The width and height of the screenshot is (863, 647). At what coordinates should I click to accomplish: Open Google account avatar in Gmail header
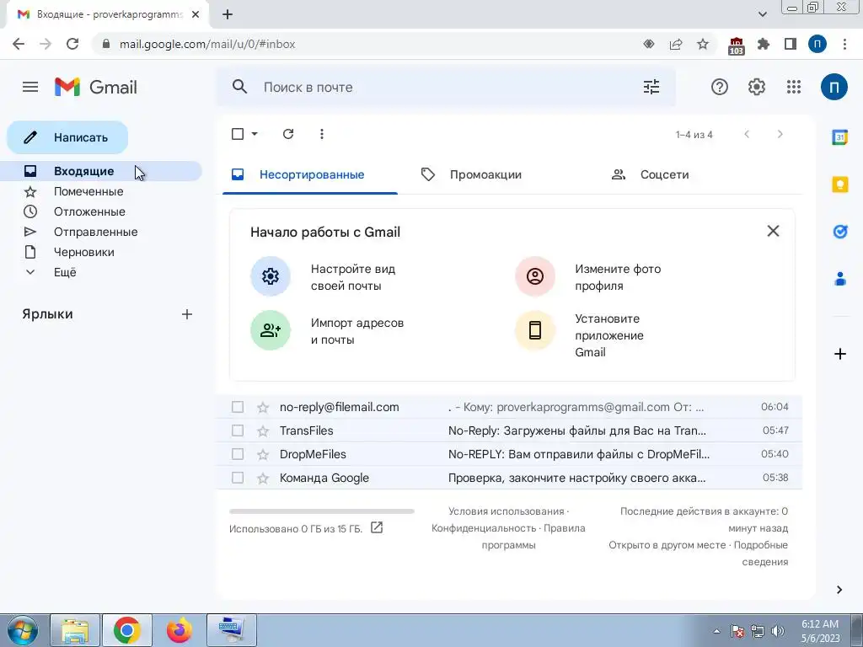(834, 87)
